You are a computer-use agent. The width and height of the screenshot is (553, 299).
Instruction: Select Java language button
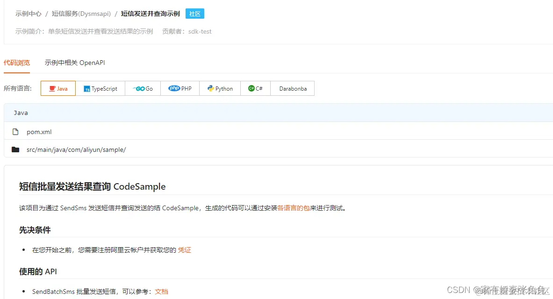pyautogui.click(x=58, y=88)
